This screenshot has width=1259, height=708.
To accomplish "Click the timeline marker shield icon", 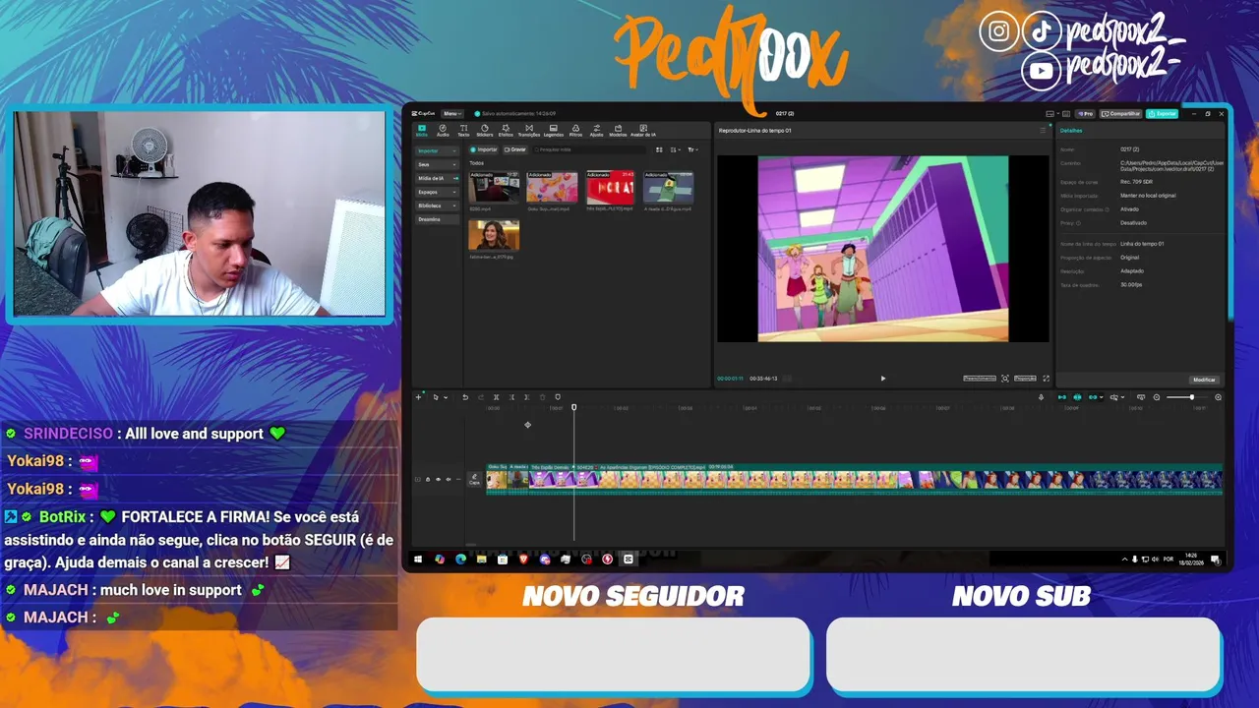I will click(x=558, y=397).
